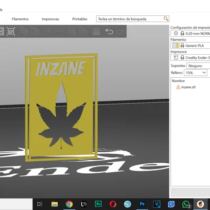Expand the Relleno 15% dropdown arrow
The image size is (210, 210).
point(204,72)
